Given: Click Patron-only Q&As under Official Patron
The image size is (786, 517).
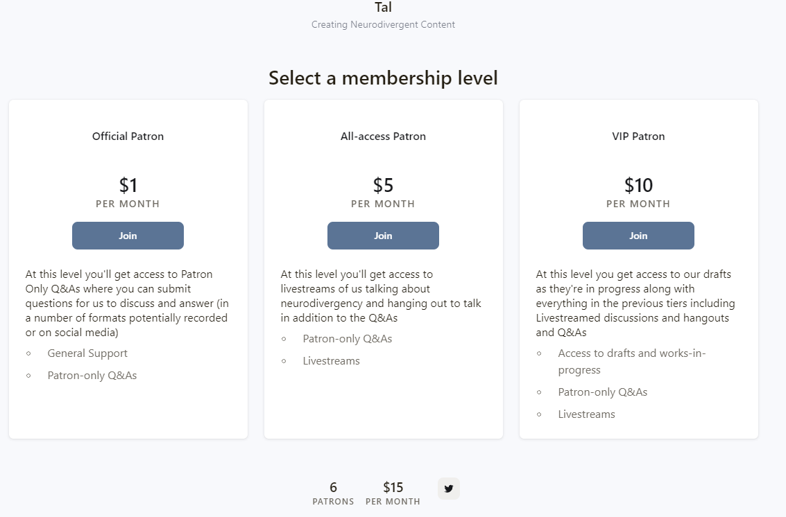Looking at the screenshot, I should 92,375.
